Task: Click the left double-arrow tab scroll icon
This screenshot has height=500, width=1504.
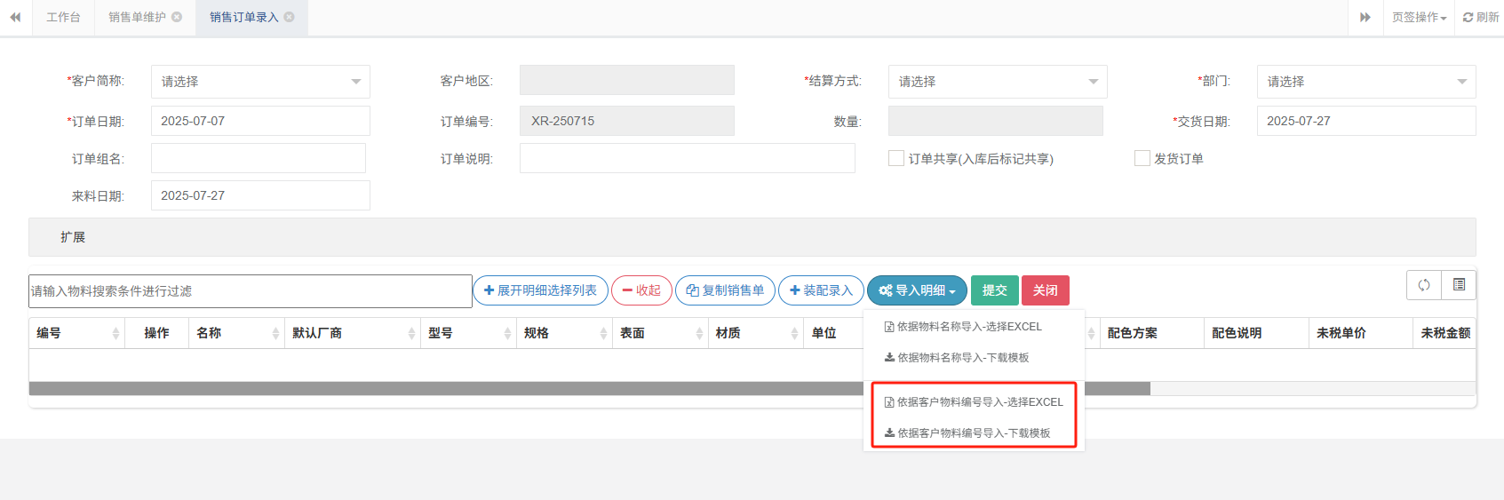Action: (x=15, y=18)
